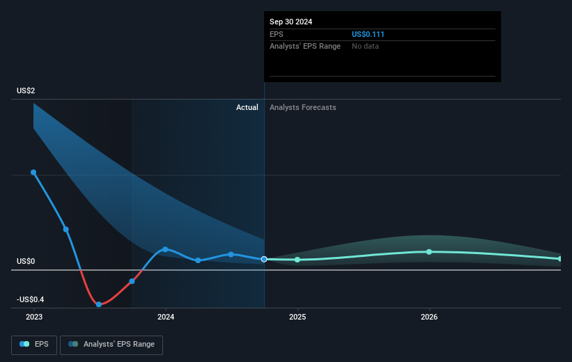Click the early 2023 EPS data point

point(33,173)
